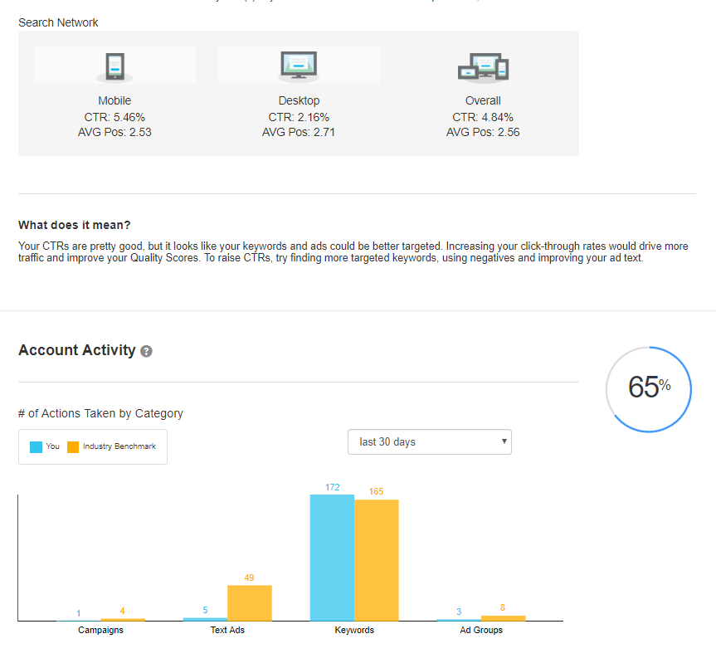The image size is (716, 663).
Task: Click the blue Text Ads bar 5
Action: (205, 619)
